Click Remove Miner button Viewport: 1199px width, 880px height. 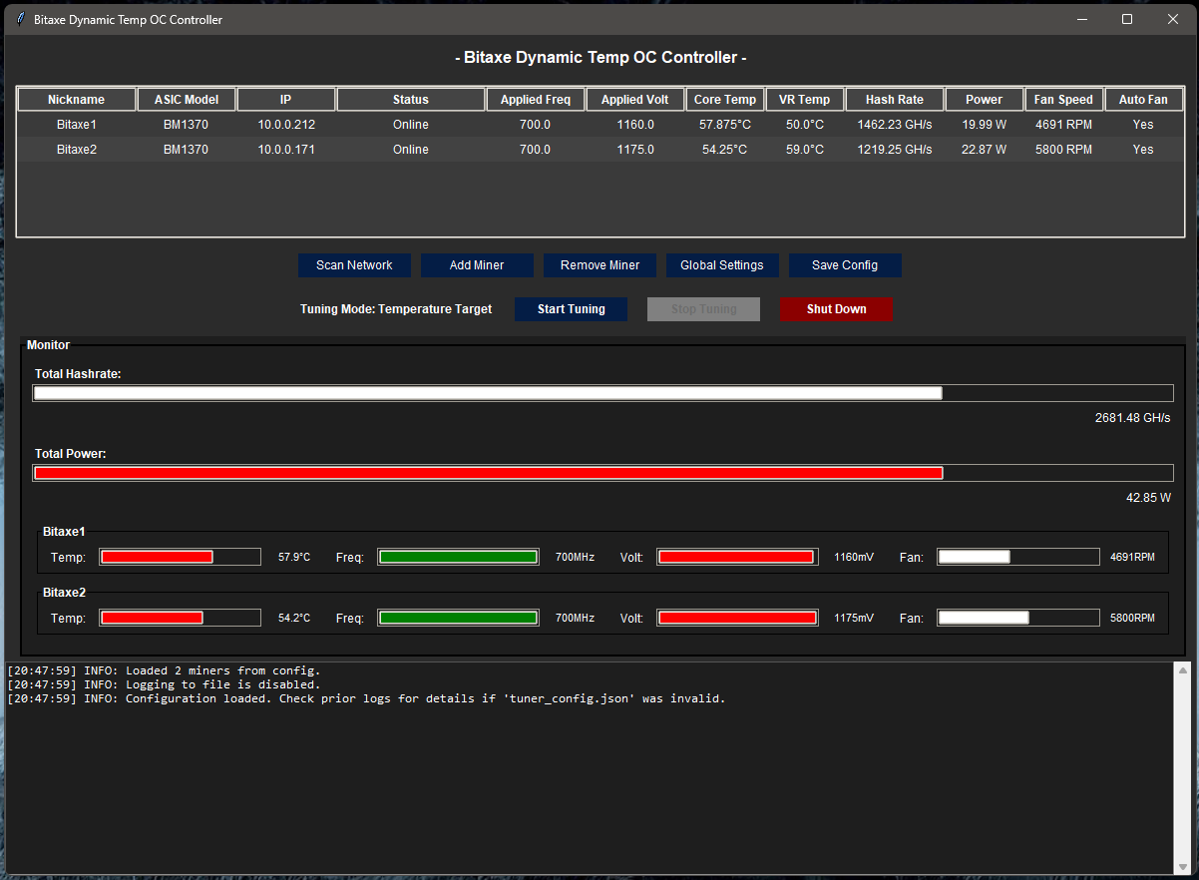pyautogui.click(x=599, y=265)
